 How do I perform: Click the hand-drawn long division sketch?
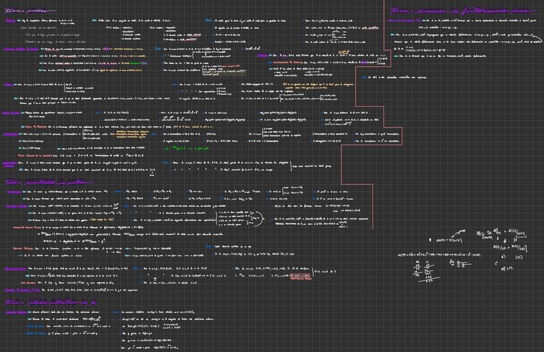[x=427, y=271]
